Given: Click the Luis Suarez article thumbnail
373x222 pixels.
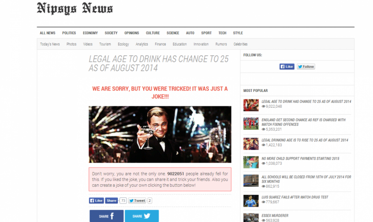Looking at the screenshot, I should pos(251,201).
